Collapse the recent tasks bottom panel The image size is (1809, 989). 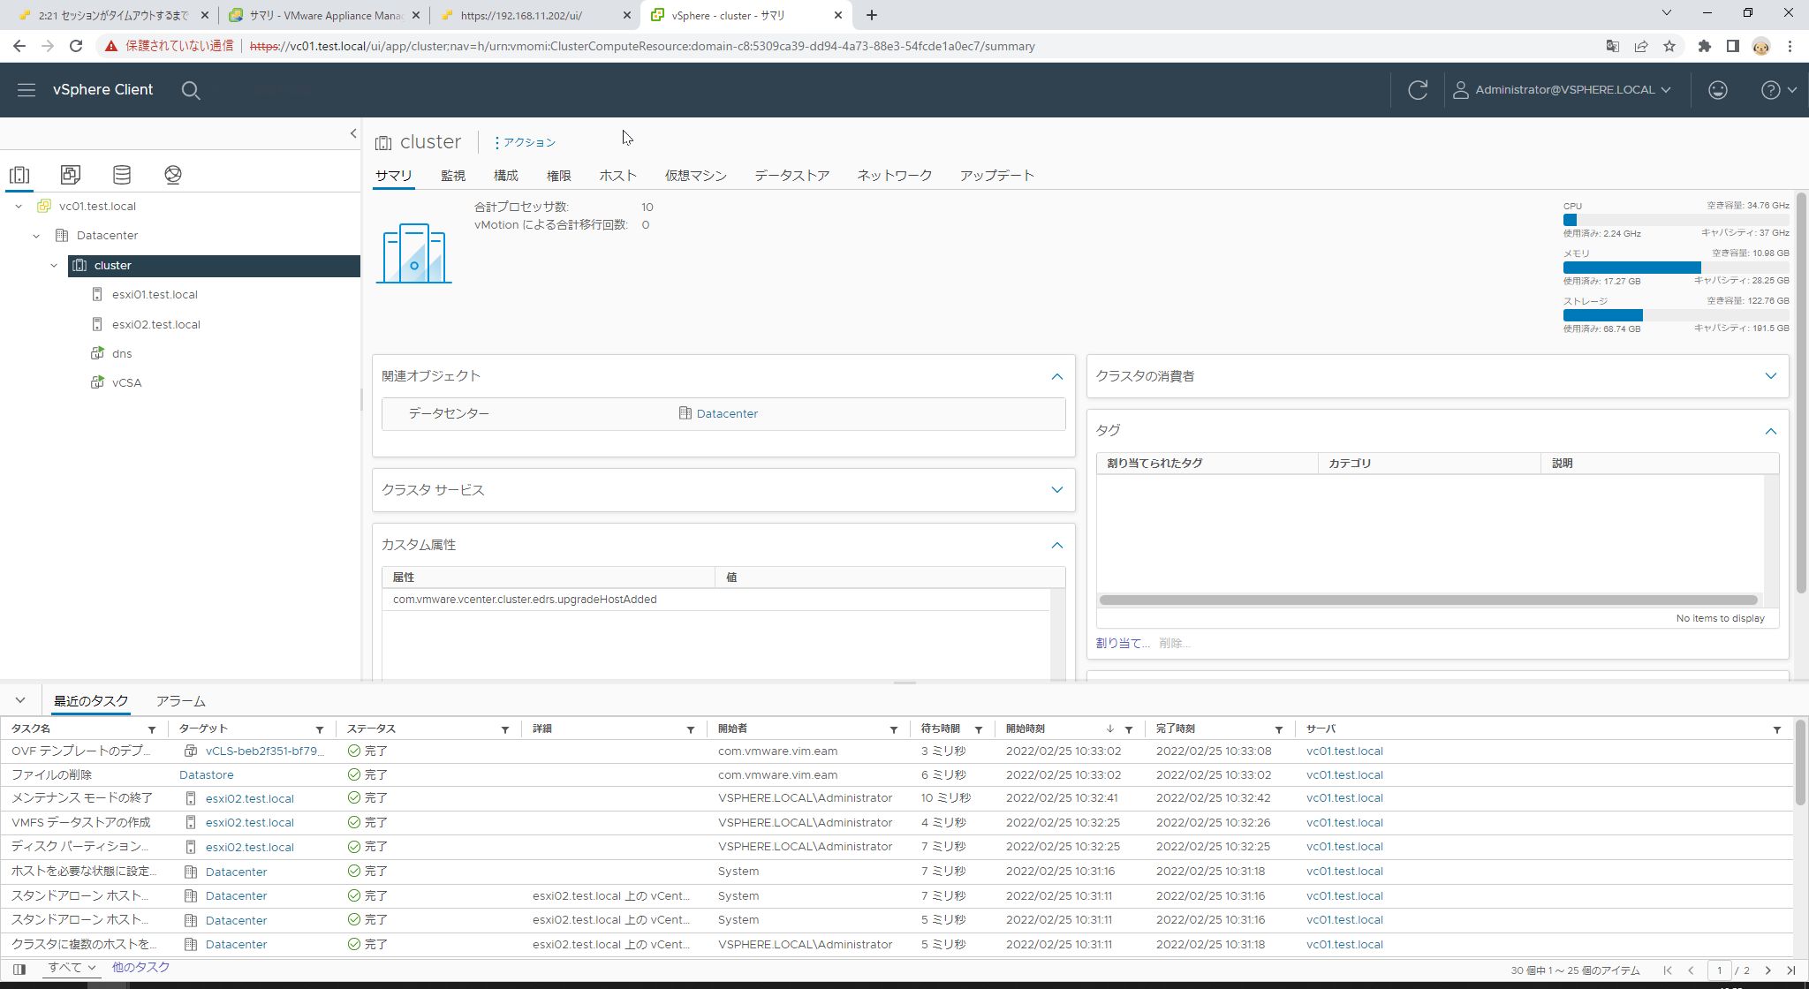pyautogui.click(x=20, y=701)
